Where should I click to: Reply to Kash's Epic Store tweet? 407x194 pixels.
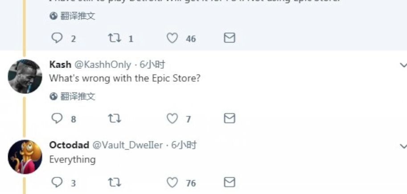coord(57,118)
